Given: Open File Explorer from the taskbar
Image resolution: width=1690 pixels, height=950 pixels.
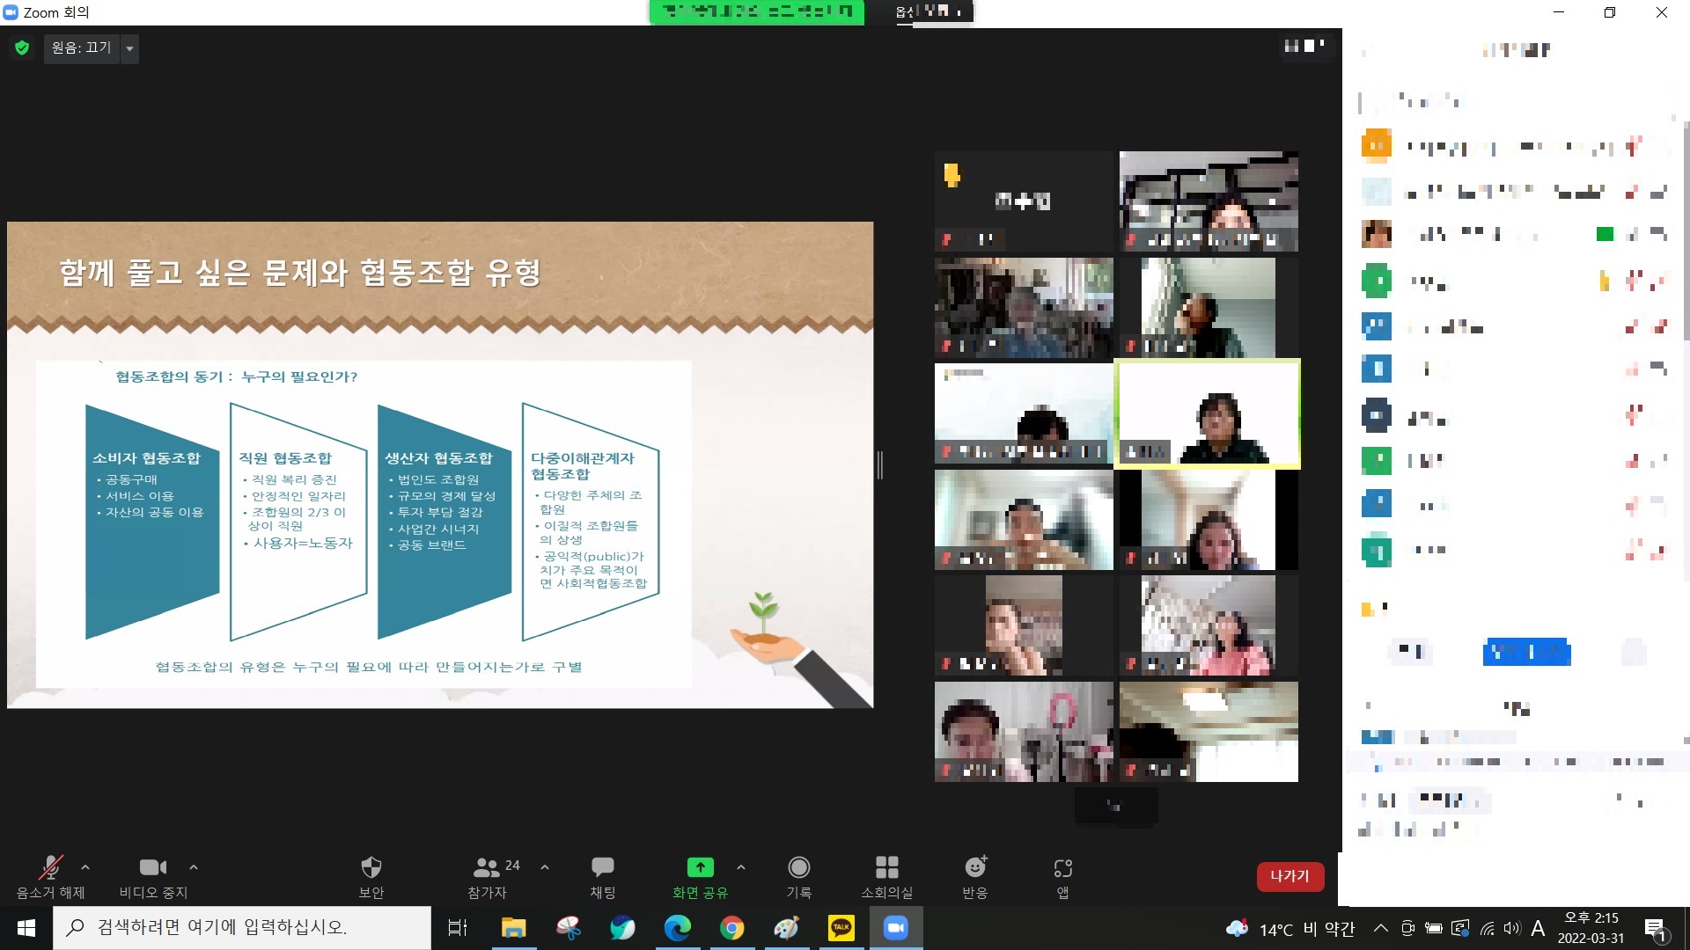Looking at the screenshot, I should pyautogui.click(x=513, y=928).
